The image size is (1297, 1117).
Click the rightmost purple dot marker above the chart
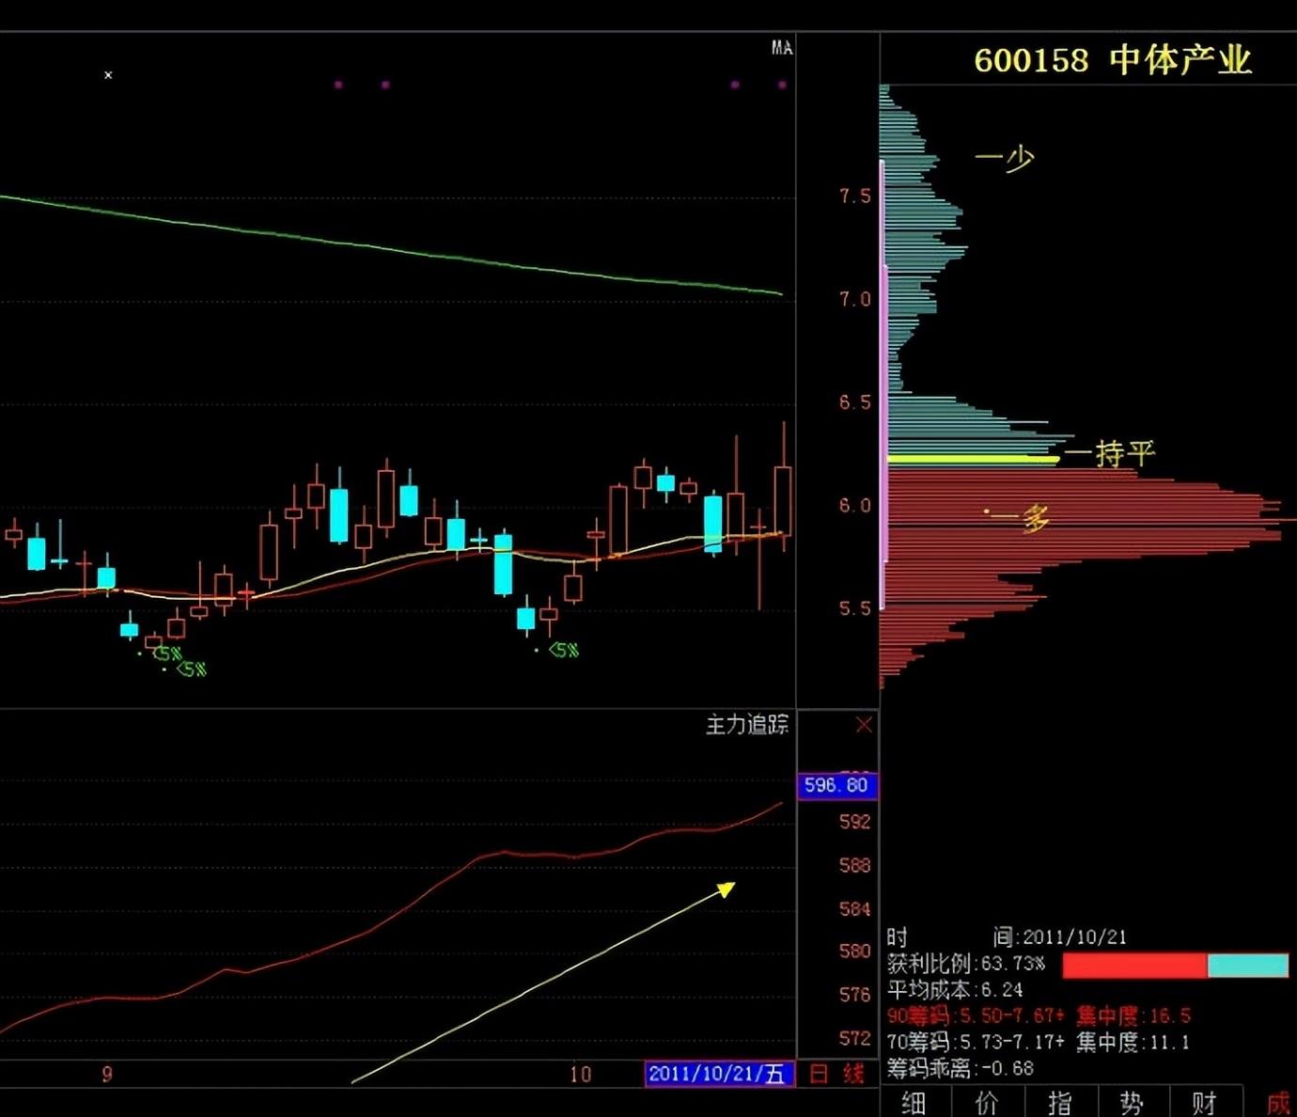pos(782,85)
